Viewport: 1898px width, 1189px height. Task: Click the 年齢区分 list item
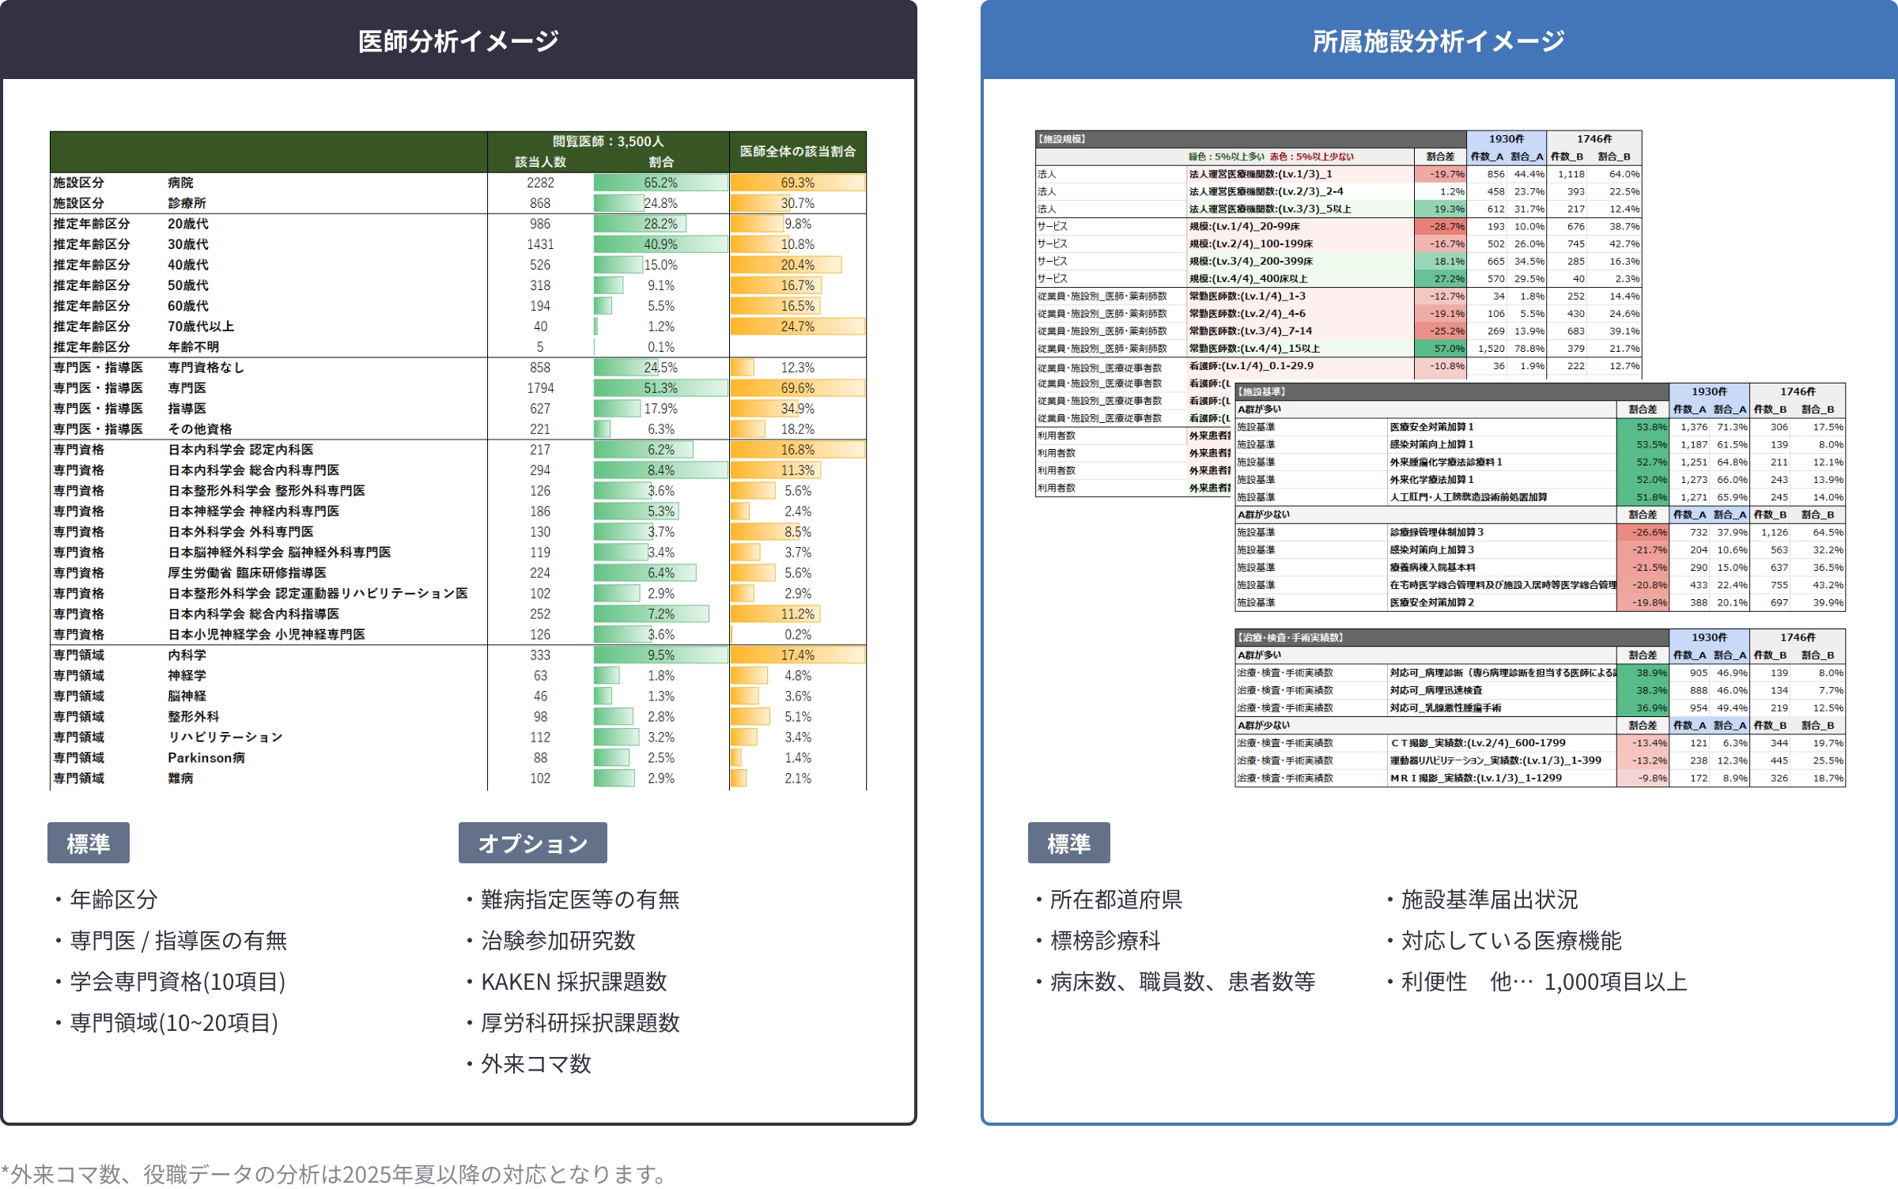[114, 900]
